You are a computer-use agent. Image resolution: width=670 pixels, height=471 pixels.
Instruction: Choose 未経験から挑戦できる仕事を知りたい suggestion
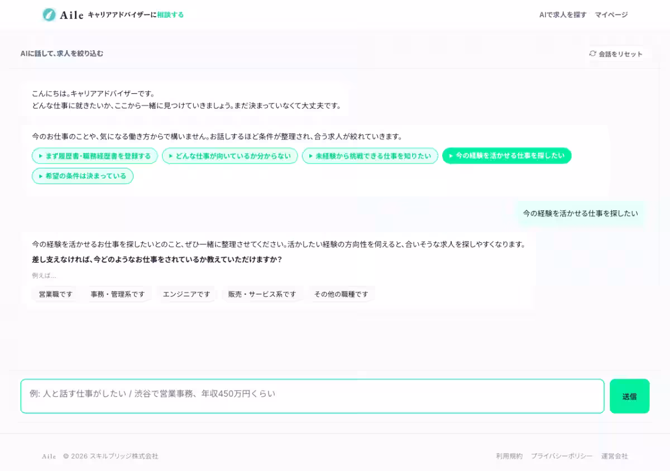[370, 156]
